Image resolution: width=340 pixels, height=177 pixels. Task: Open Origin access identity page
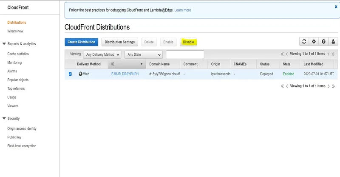tap(22, 128)
